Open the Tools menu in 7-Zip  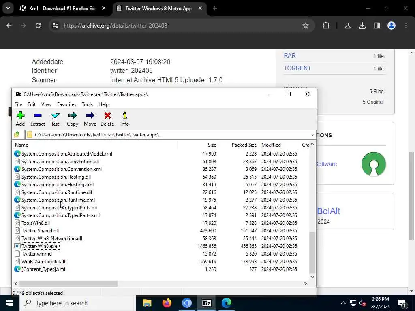click(88, 104)
